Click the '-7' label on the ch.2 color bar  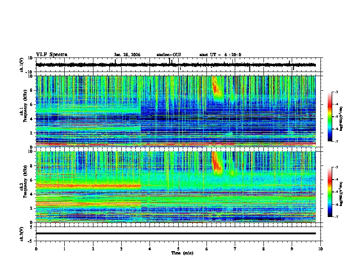click(x=336, y=217)
